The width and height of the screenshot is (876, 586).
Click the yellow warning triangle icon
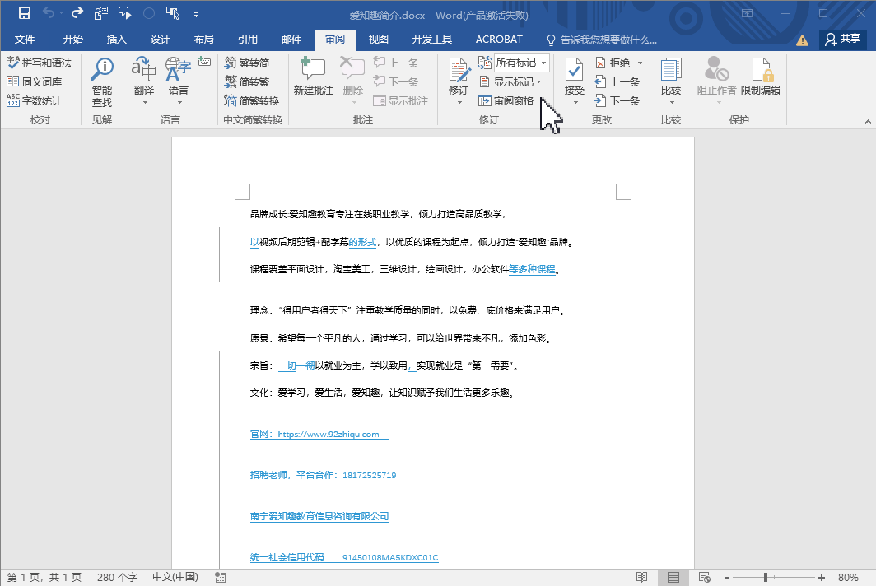pyautogui.click(x=802, y=40)
